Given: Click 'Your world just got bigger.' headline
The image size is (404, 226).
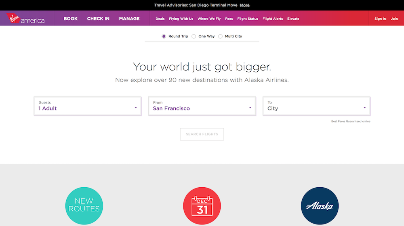Looking at the screenshot, I should pos(202,67).
